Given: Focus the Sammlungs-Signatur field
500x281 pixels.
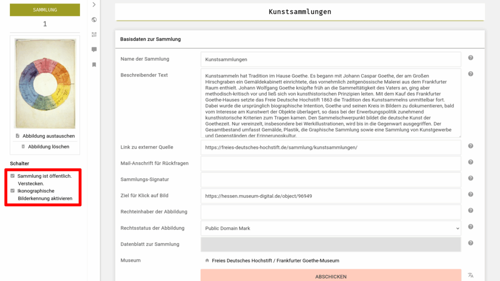Looking at the screenshot, I should click(x=331, y=180).
